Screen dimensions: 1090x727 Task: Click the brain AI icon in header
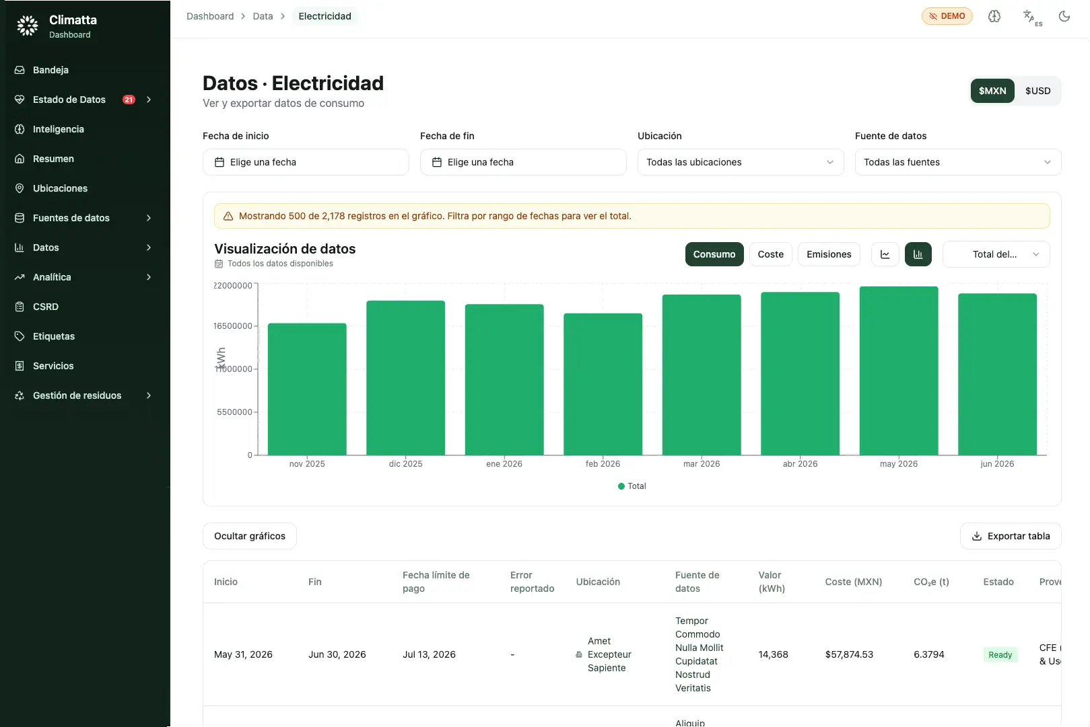[994, 16]
